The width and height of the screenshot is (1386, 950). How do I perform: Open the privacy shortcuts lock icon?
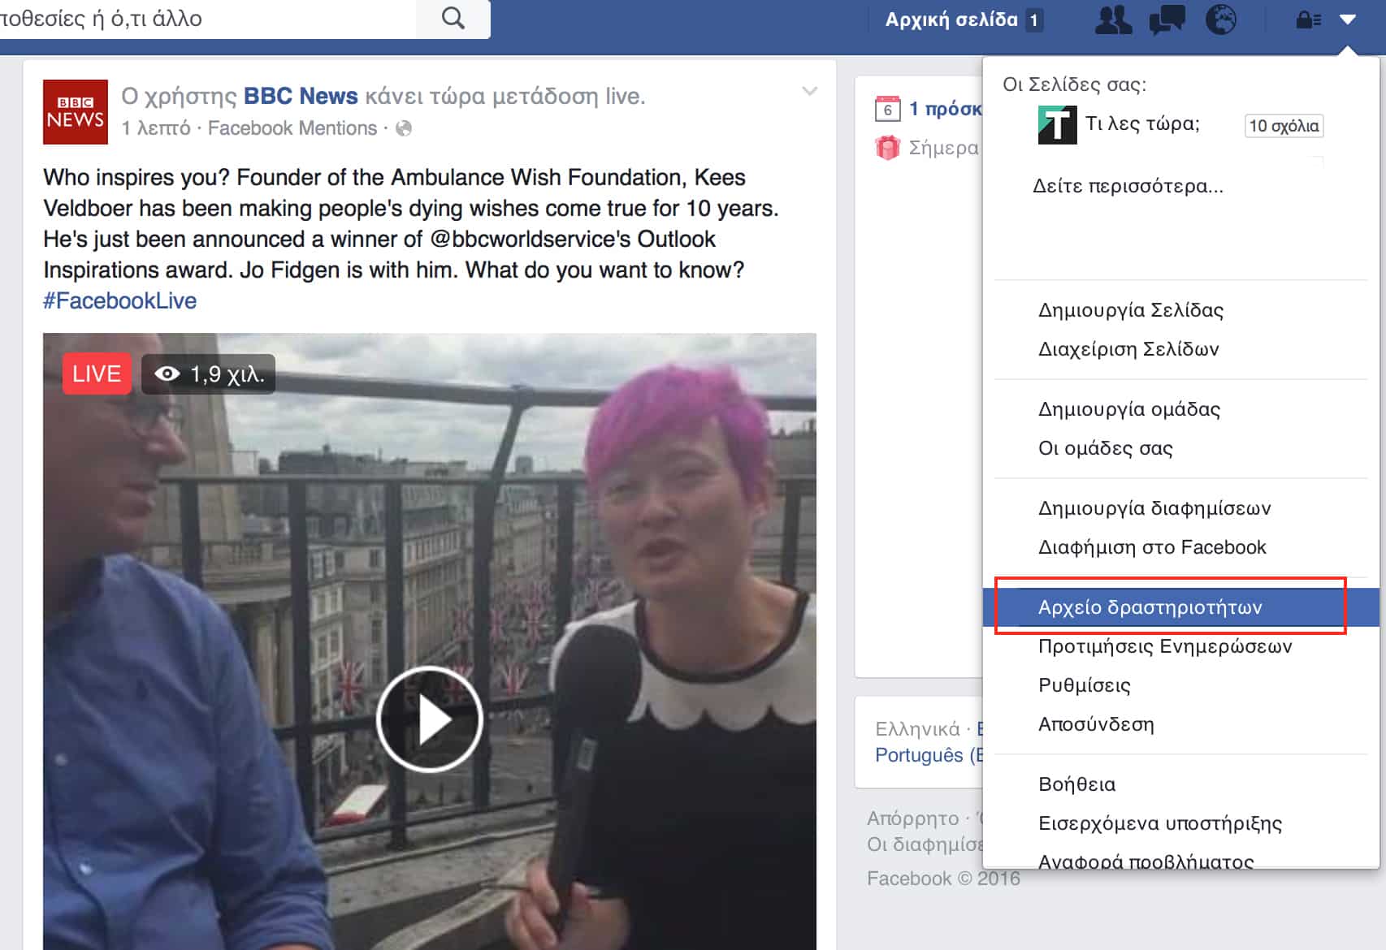click(x=1308, y=19)
